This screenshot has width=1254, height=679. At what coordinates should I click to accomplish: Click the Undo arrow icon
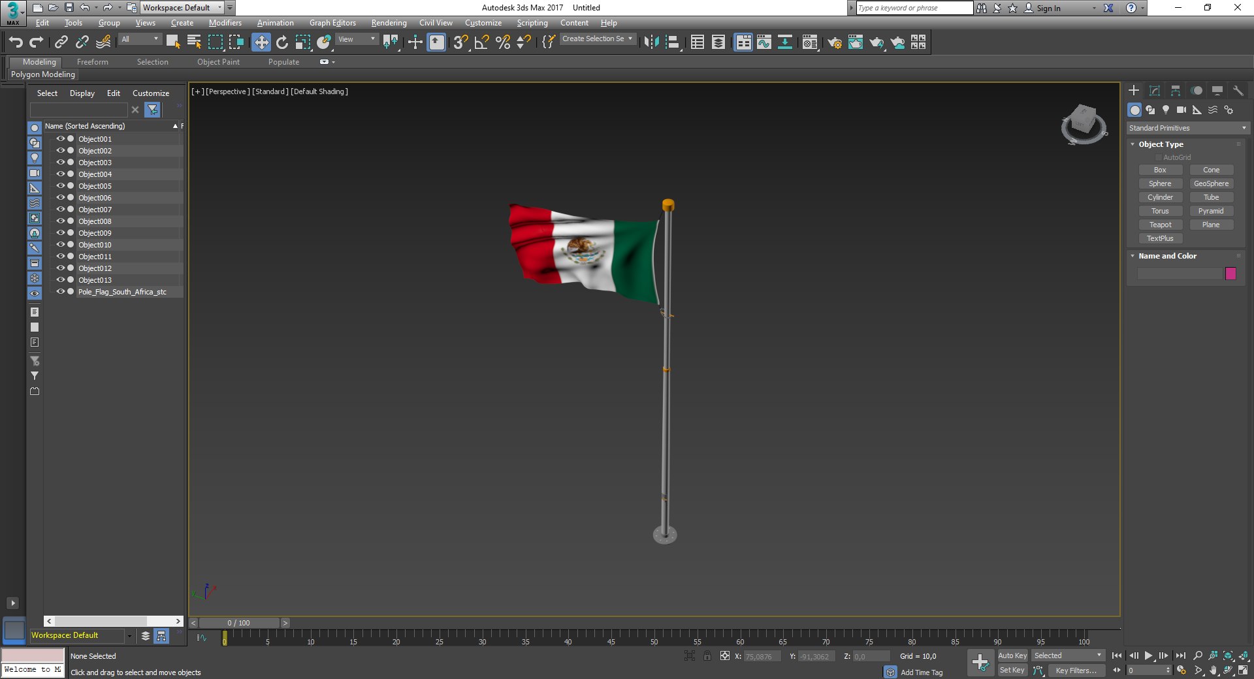click(16, 42)
